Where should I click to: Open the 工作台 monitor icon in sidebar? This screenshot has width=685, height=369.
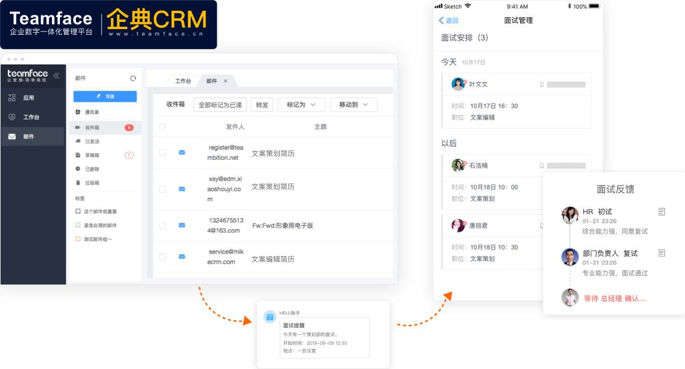click(12, 117)
